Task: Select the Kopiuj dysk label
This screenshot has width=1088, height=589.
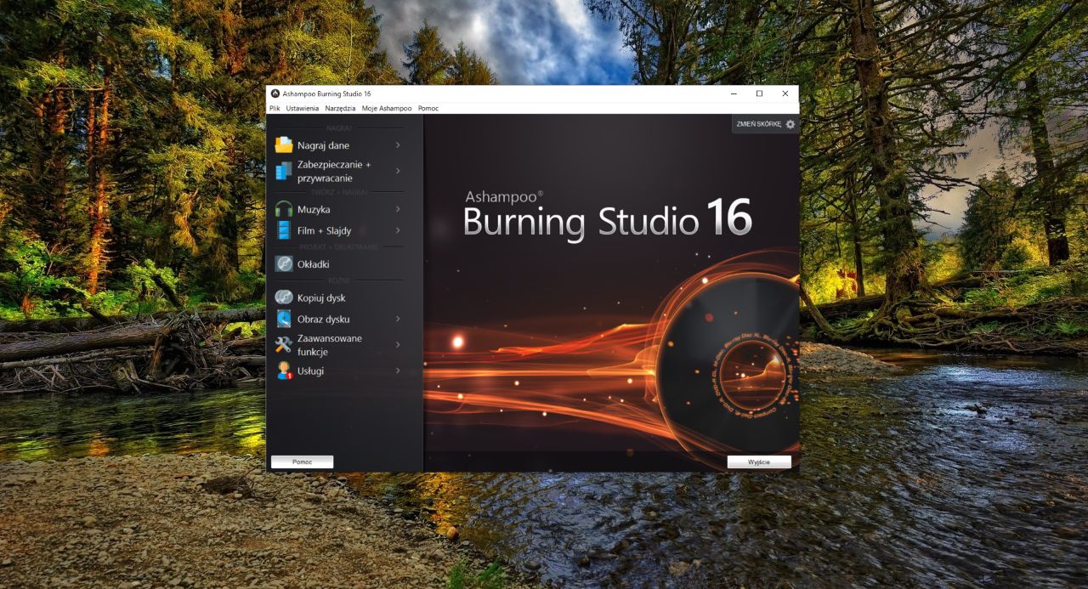Action: (321, 298)
